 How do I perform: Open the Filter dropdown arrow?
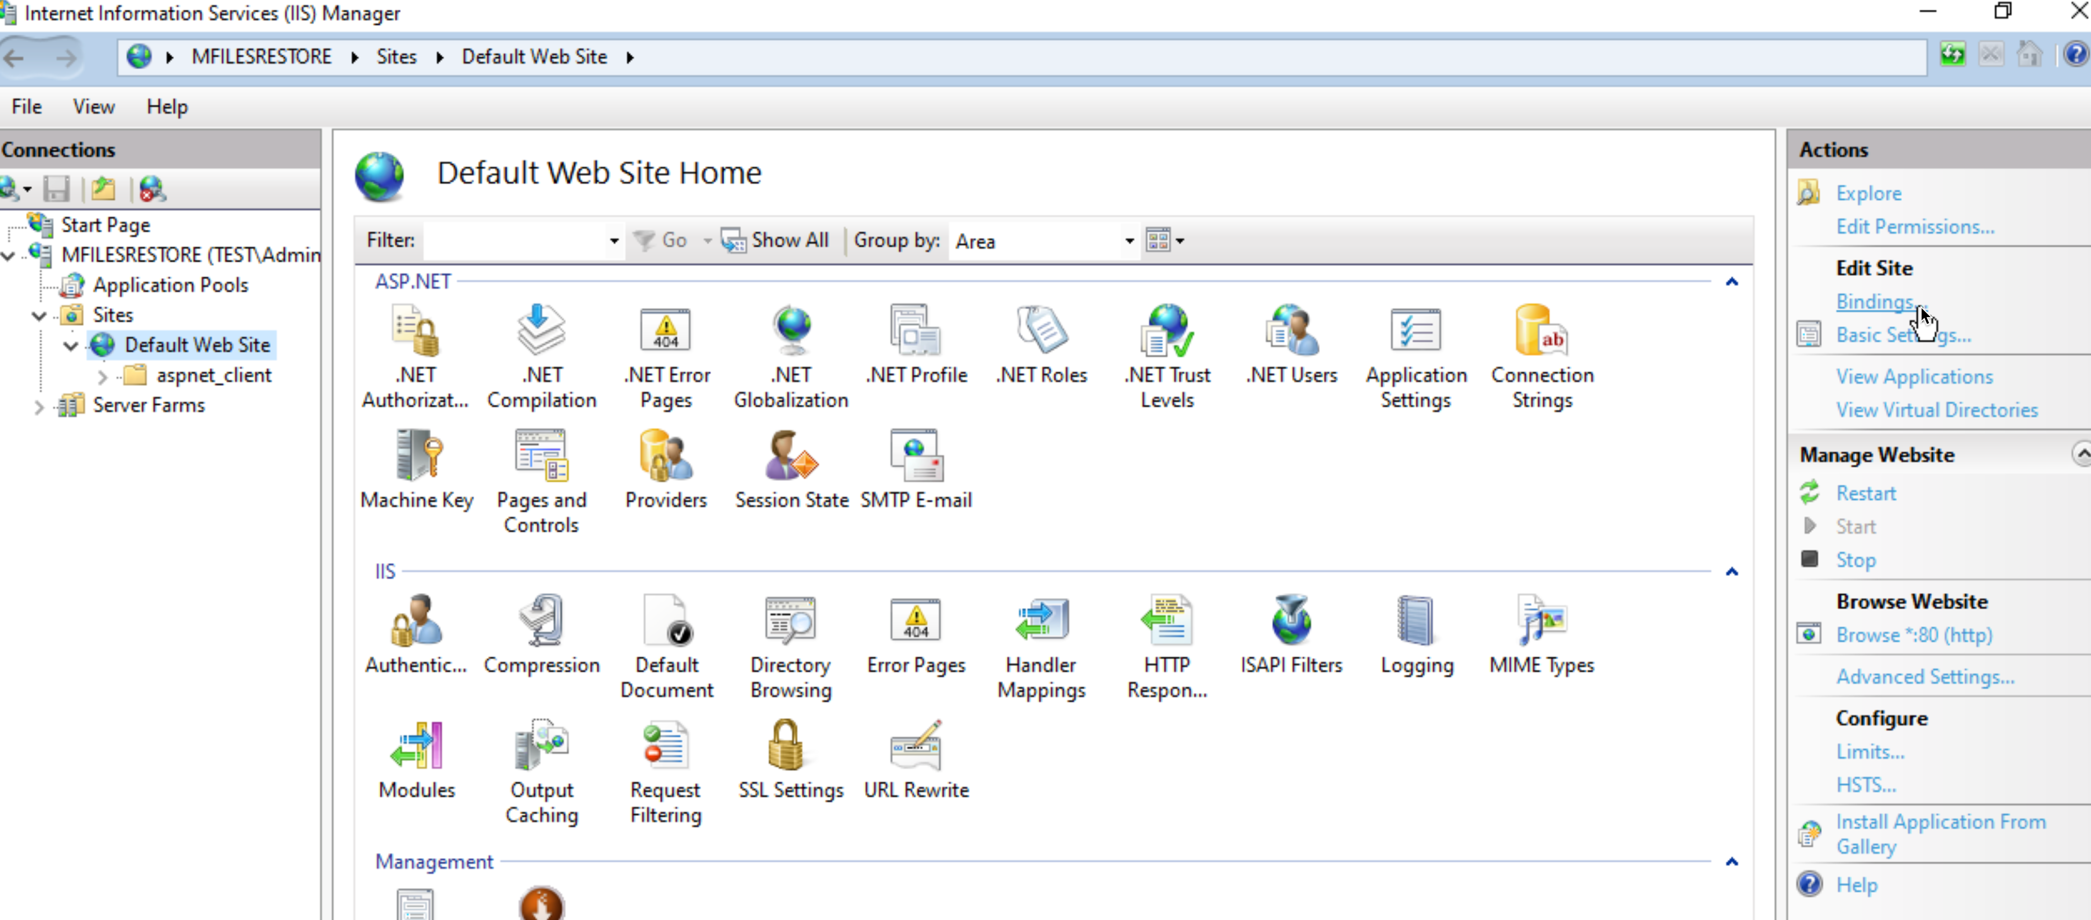tap(614, 240)
